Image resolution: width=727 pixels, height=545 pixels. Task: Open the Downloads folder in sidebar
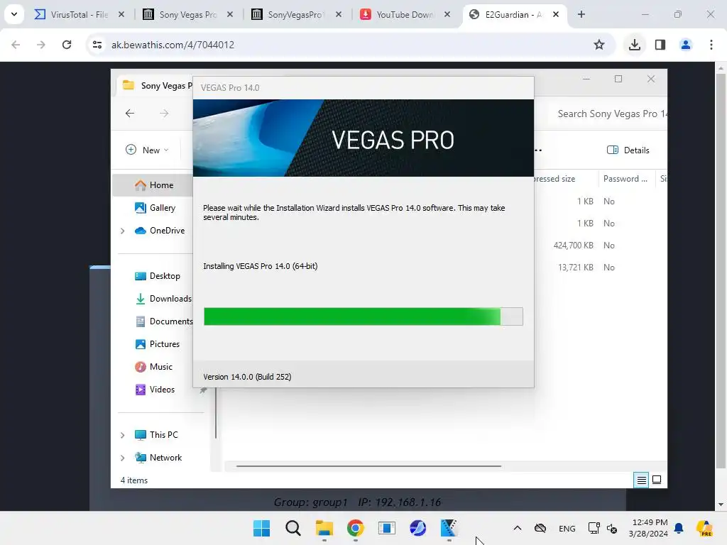(163, 299)
